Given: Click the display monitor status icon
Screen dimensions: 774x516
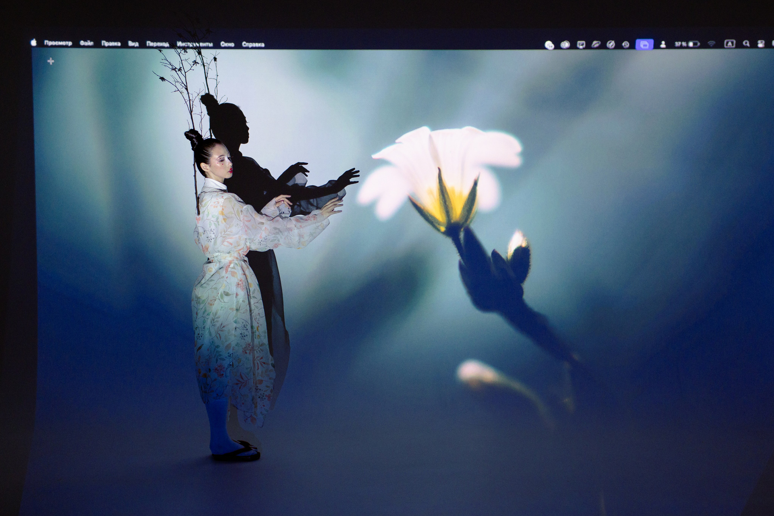Looking at the screenshot, I should pyautogui.click(x=581, y=45).
